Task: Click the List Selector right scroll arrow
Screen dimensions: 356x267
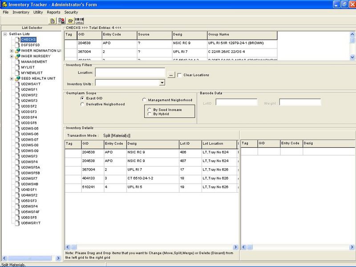Action: pos(58,258)
